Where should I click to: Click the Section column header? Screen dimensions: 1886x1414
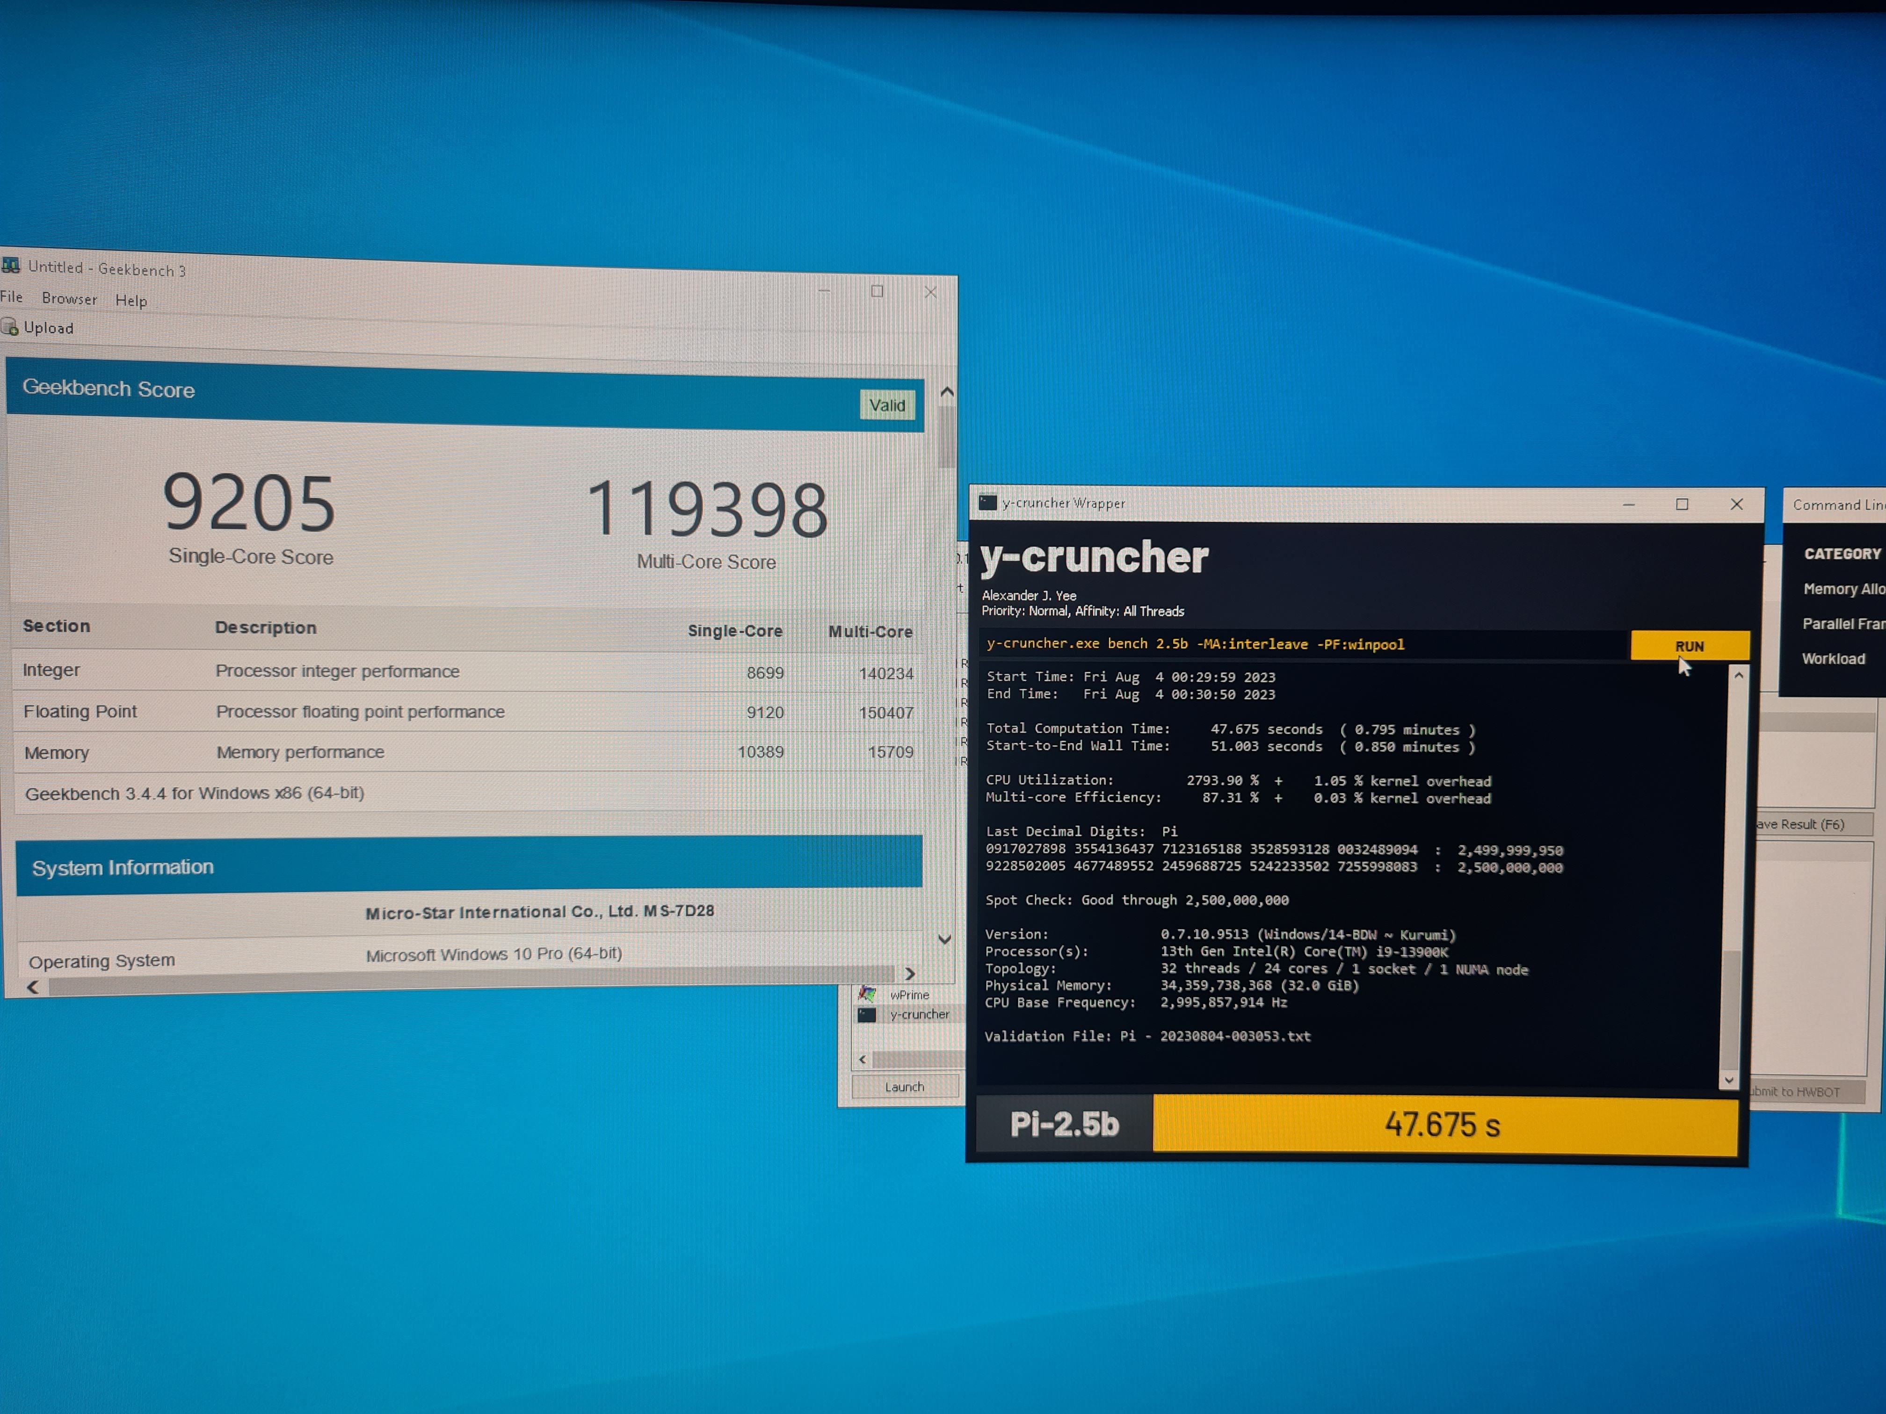click(x=56, y=626)
